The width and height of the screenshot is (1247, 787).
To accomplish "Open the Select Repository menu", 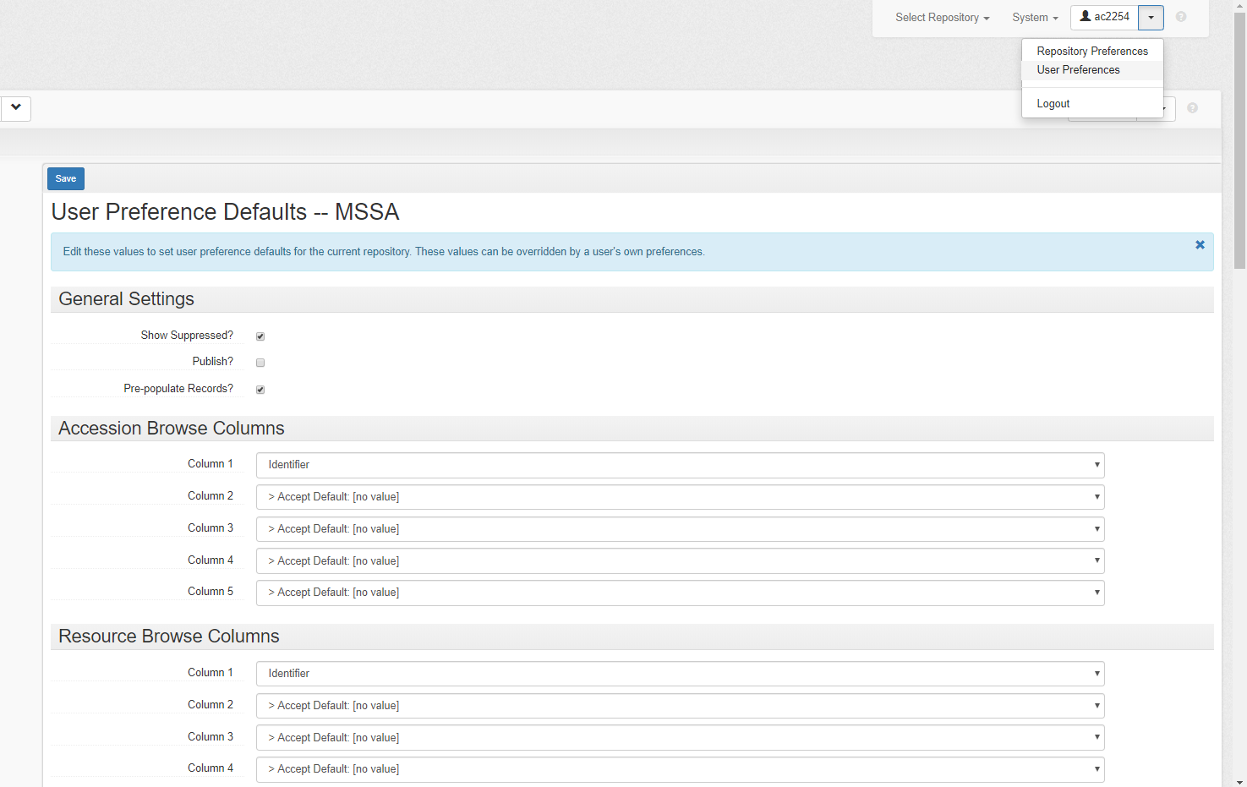I will [942, 18].
